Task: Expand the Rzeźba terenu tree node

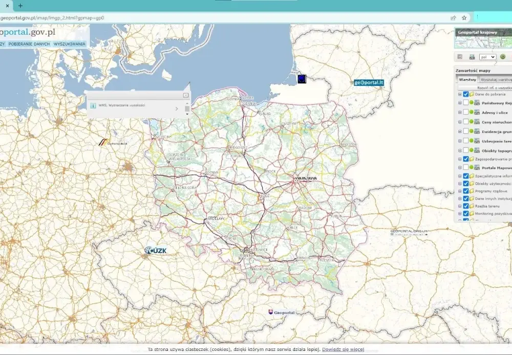Action: 460,206
